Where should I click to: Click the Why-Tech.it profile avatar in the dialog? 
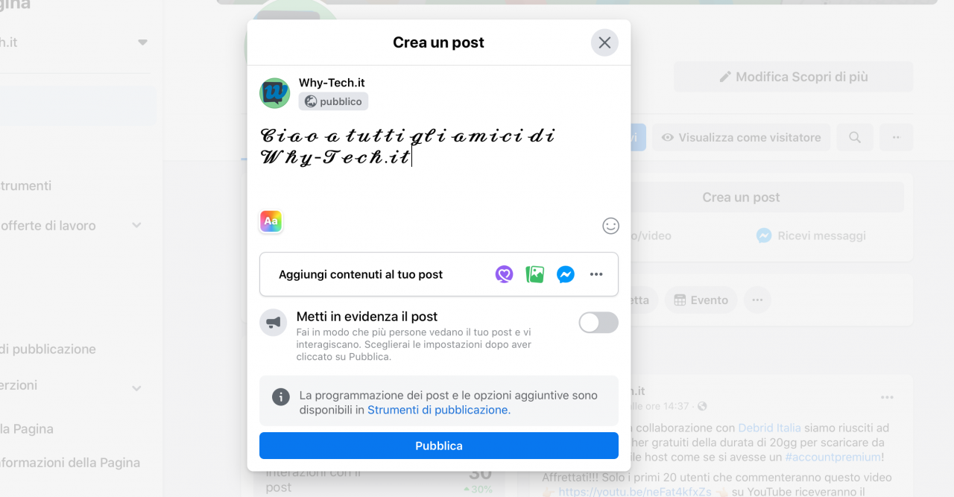click(x=274, y=93)
